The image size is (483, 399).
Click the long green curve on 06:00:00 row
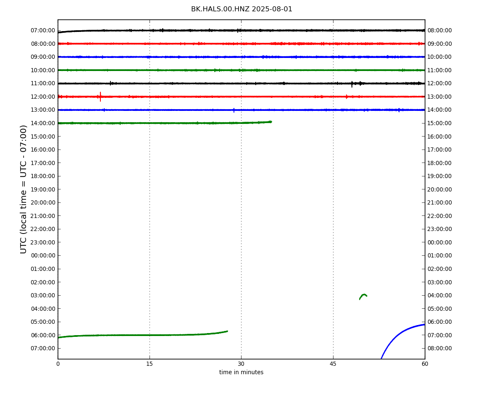[143, 335]
